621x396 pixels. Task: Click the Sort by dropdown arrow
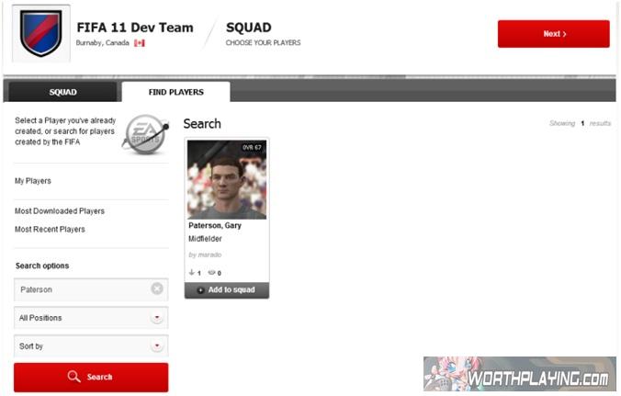(157, 345)
